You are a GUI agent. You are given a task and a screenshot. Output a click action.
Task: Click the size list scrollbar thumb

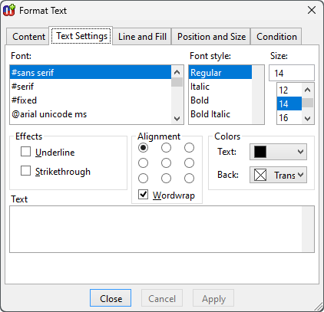(308, 103)
